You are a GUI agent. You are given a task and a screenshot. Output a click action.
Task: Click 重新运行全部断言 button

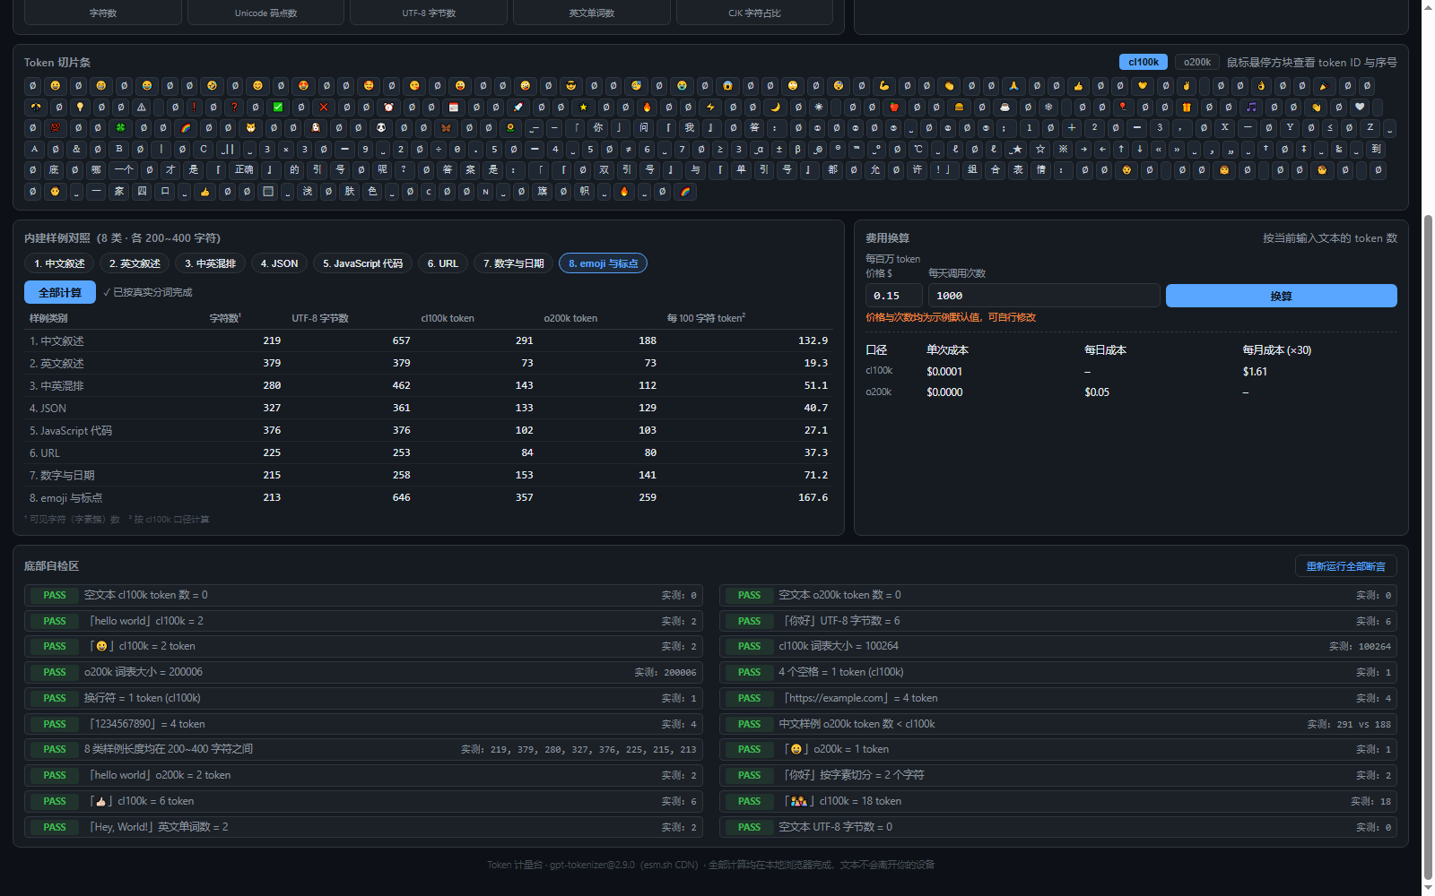pos(1345,566)
